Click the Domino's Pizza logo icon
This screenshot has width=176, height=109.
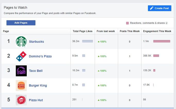21,56
